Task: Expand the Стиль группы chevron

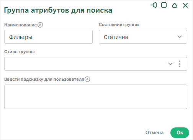Action: coord(170,64)
